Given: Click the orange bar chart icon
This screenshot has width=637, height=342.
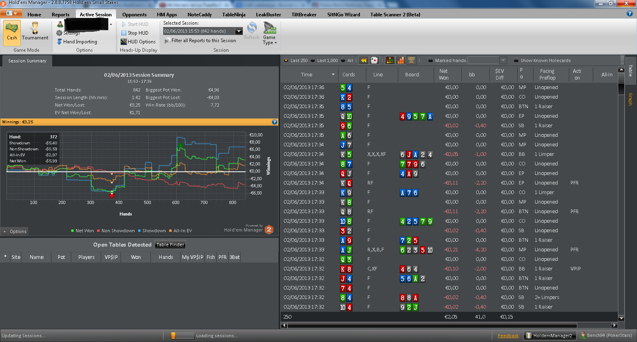Looking at the screenshot, I should tap(401, 60).
